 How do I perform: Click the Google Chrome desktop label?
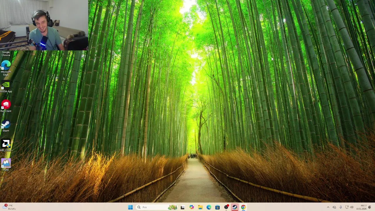tap(6, 54)
